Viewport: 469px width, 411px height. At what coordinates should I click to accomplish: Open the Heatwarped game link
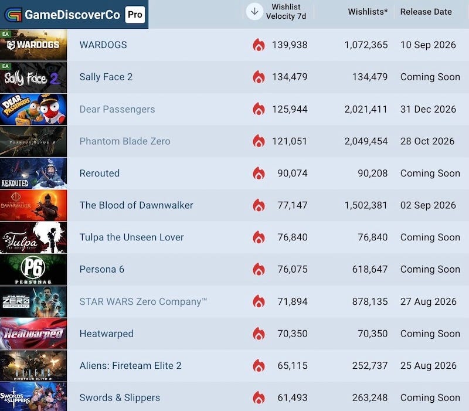pos(107,334)
